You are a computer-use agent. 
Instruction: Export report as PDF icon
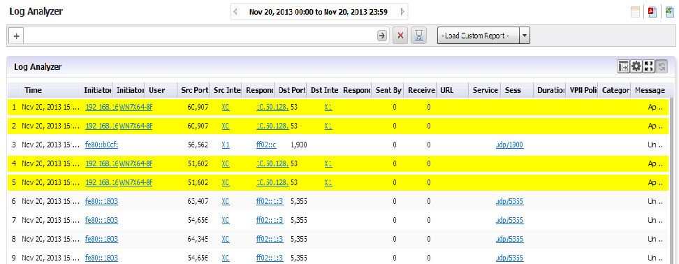[652, 12]
